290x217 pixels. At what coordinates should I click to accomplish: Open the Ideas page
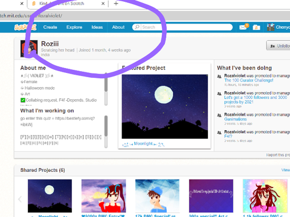coord(97,27)
